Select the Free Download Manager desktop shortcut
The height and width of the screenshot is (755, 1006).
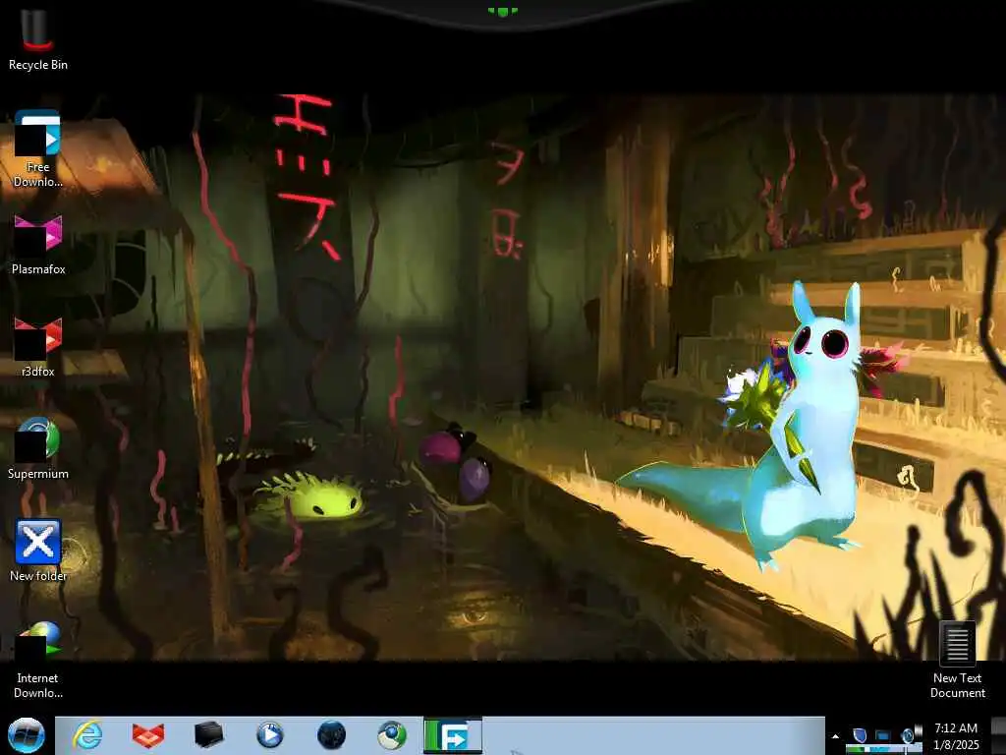38,149
